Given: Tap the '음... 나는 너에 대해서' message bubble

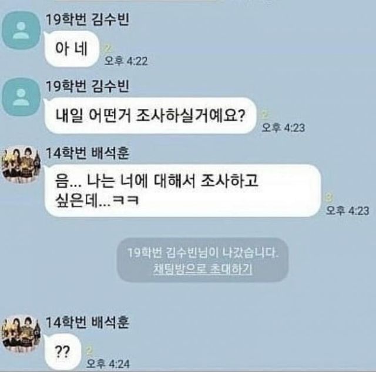Looking at the screenshot, I should point(183,191).
